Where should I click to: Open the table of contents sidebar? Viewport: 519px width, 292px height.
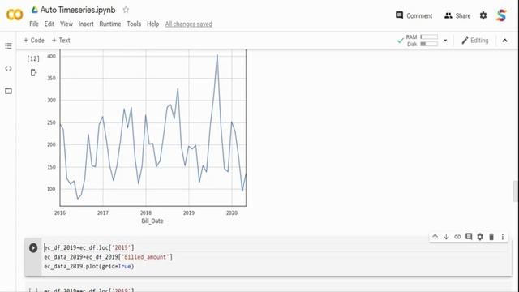click(8, 45)
